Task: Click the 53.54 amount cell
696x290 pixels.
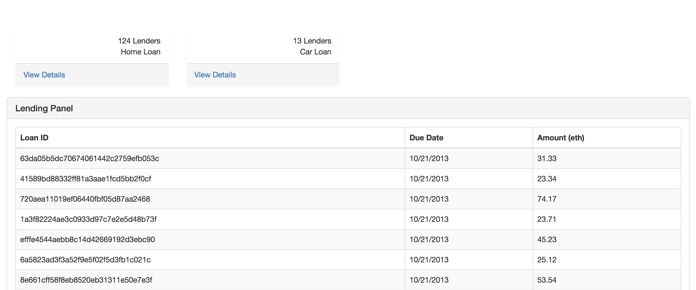Action: [x=547, y=280]
